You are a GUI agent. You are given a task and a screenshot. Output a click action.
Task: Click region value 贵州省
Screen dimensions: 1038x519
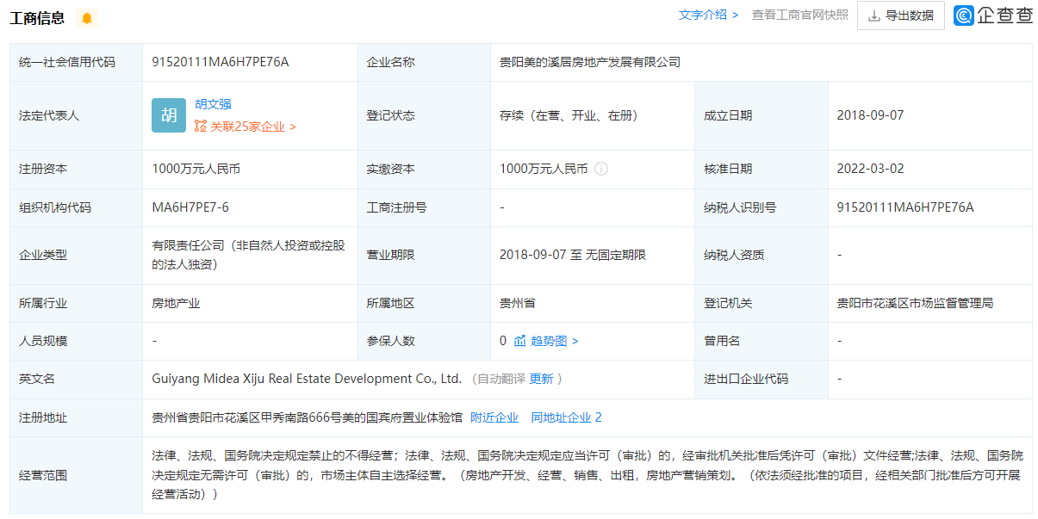coord(518,303)
